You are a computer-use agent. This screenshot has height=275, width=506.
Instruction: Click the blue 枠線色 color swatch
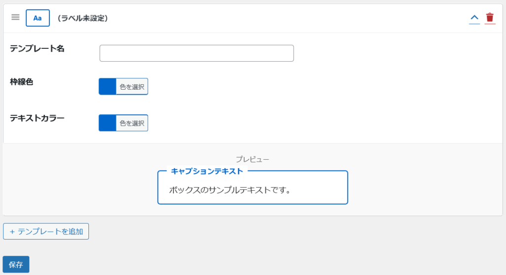click(x=108, y=86)
